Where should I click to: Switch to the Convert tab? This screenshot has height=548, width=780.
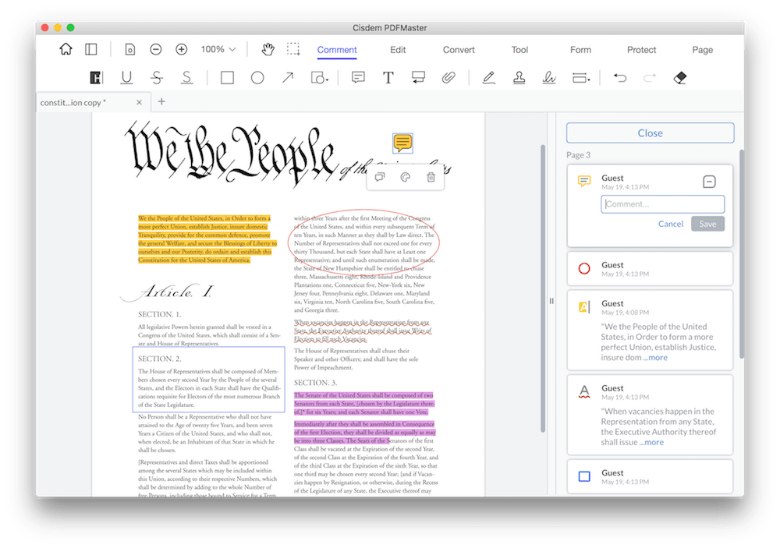coord(459,50)
